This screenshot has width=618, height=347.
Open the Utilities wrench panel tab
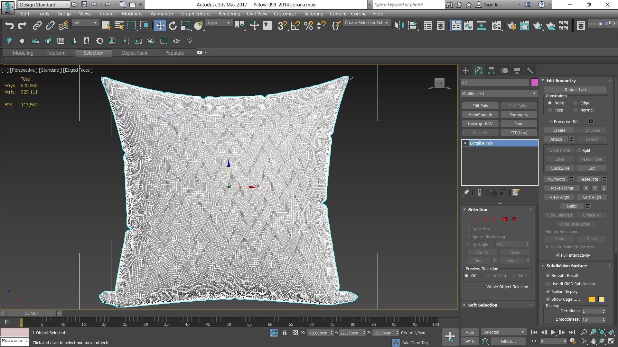coord(530,71)
